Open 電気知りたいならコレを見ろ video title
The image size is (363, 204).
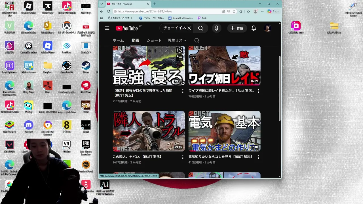[x=220, y=157]
